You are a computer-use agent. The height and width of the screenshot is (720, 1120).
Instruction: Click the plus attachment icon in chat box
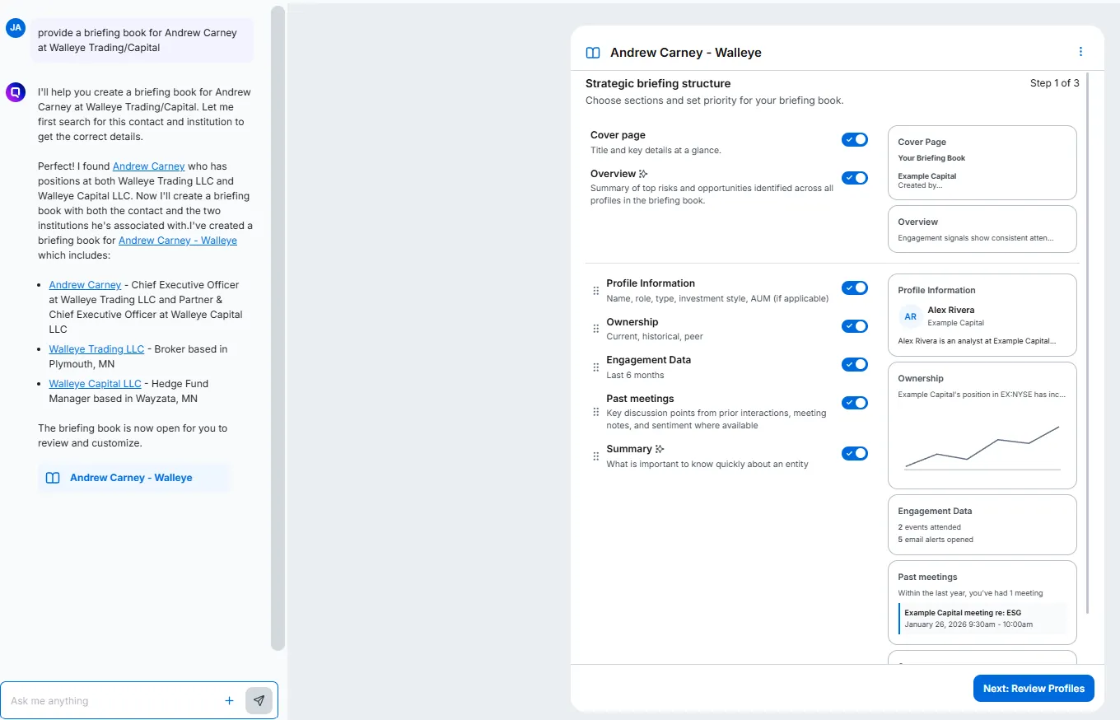(x=229, y=701)
